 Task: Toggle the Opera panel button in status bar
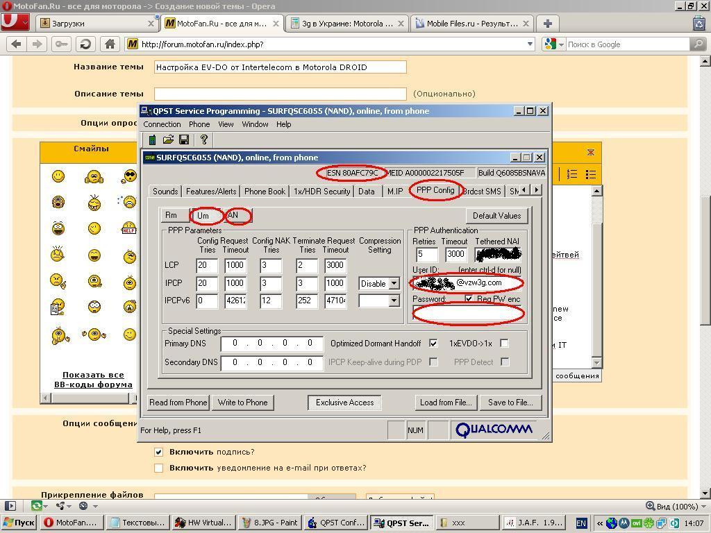point(10,506)
